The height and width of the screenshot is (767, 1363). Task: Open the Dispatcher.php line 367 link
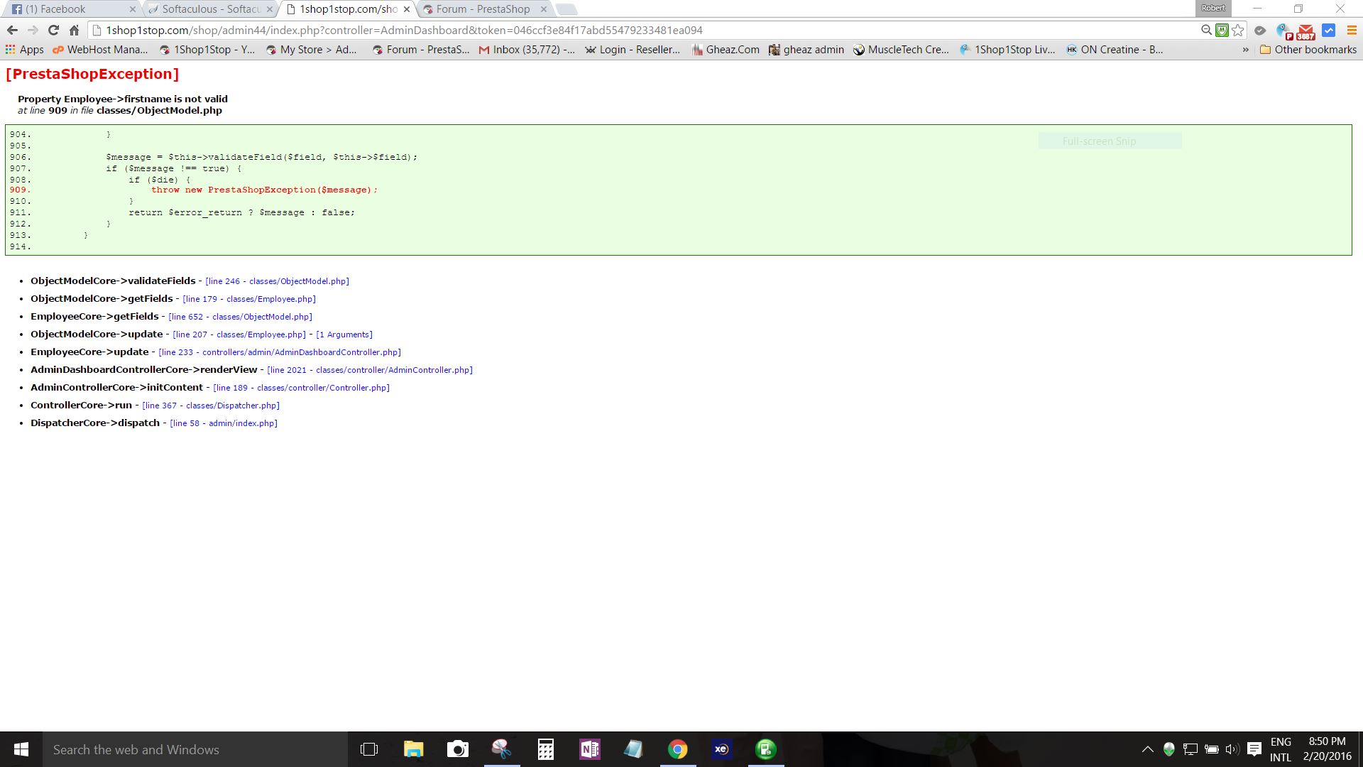point(211,406)
